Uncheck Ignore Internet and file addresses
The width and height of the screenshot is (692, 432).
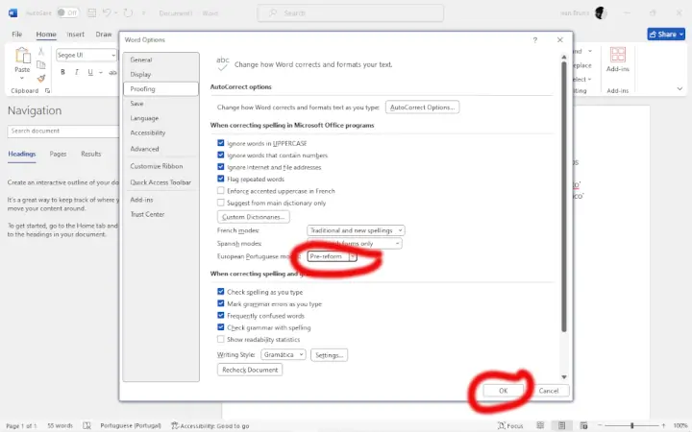[x=221, y=167]
